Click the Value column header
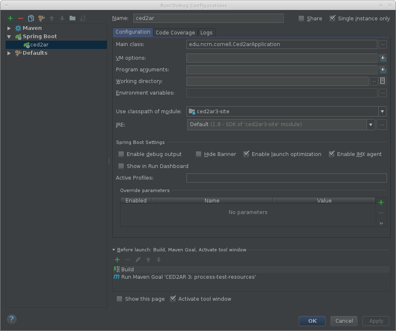396x331 pixels. (x=324, y=200)
